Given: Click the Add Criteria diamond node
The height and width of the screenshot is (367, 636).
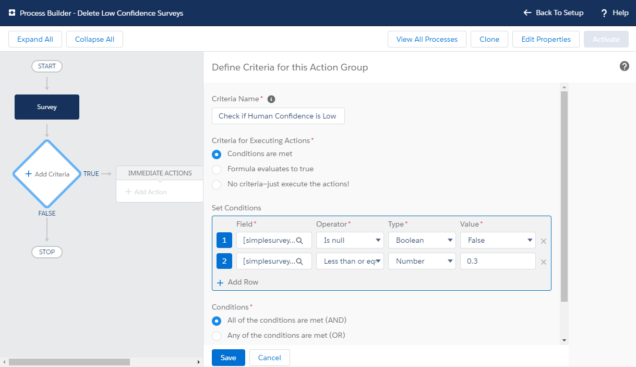Looking at the screenshot, I should pos(47,174).
